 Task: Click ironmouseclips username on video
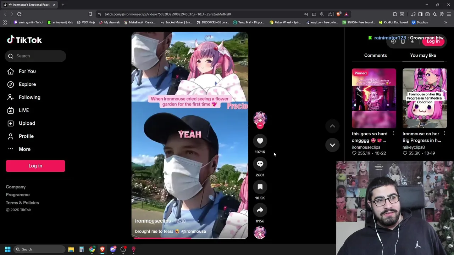153,221
